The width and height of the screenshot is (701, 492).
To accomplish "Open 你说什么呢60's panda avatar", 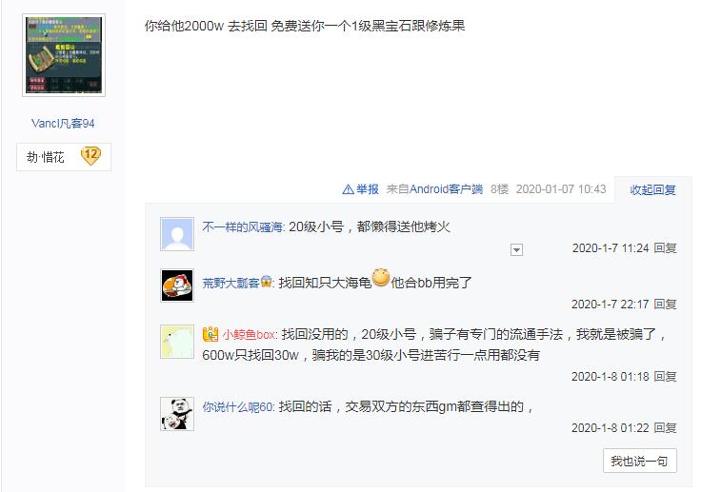I will [x=177, y=414].
